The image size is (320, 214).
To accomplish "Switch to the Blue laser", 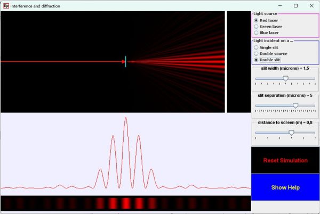I will click(x=257, y=33).
